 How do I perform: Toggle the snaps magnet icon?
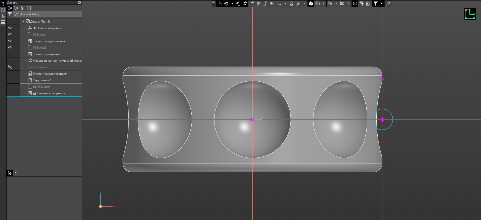226,4
